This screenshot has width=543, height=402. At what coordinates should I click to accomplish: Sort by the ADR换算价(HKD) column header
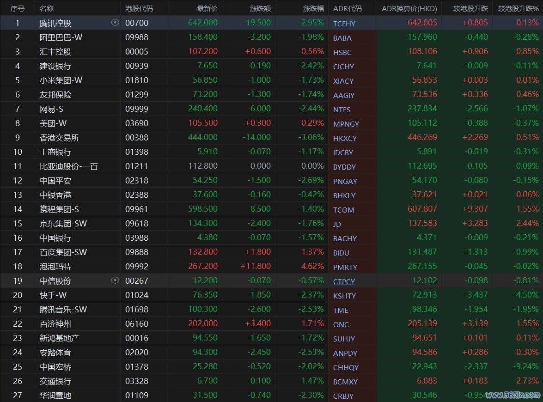(x=409, y=8)
